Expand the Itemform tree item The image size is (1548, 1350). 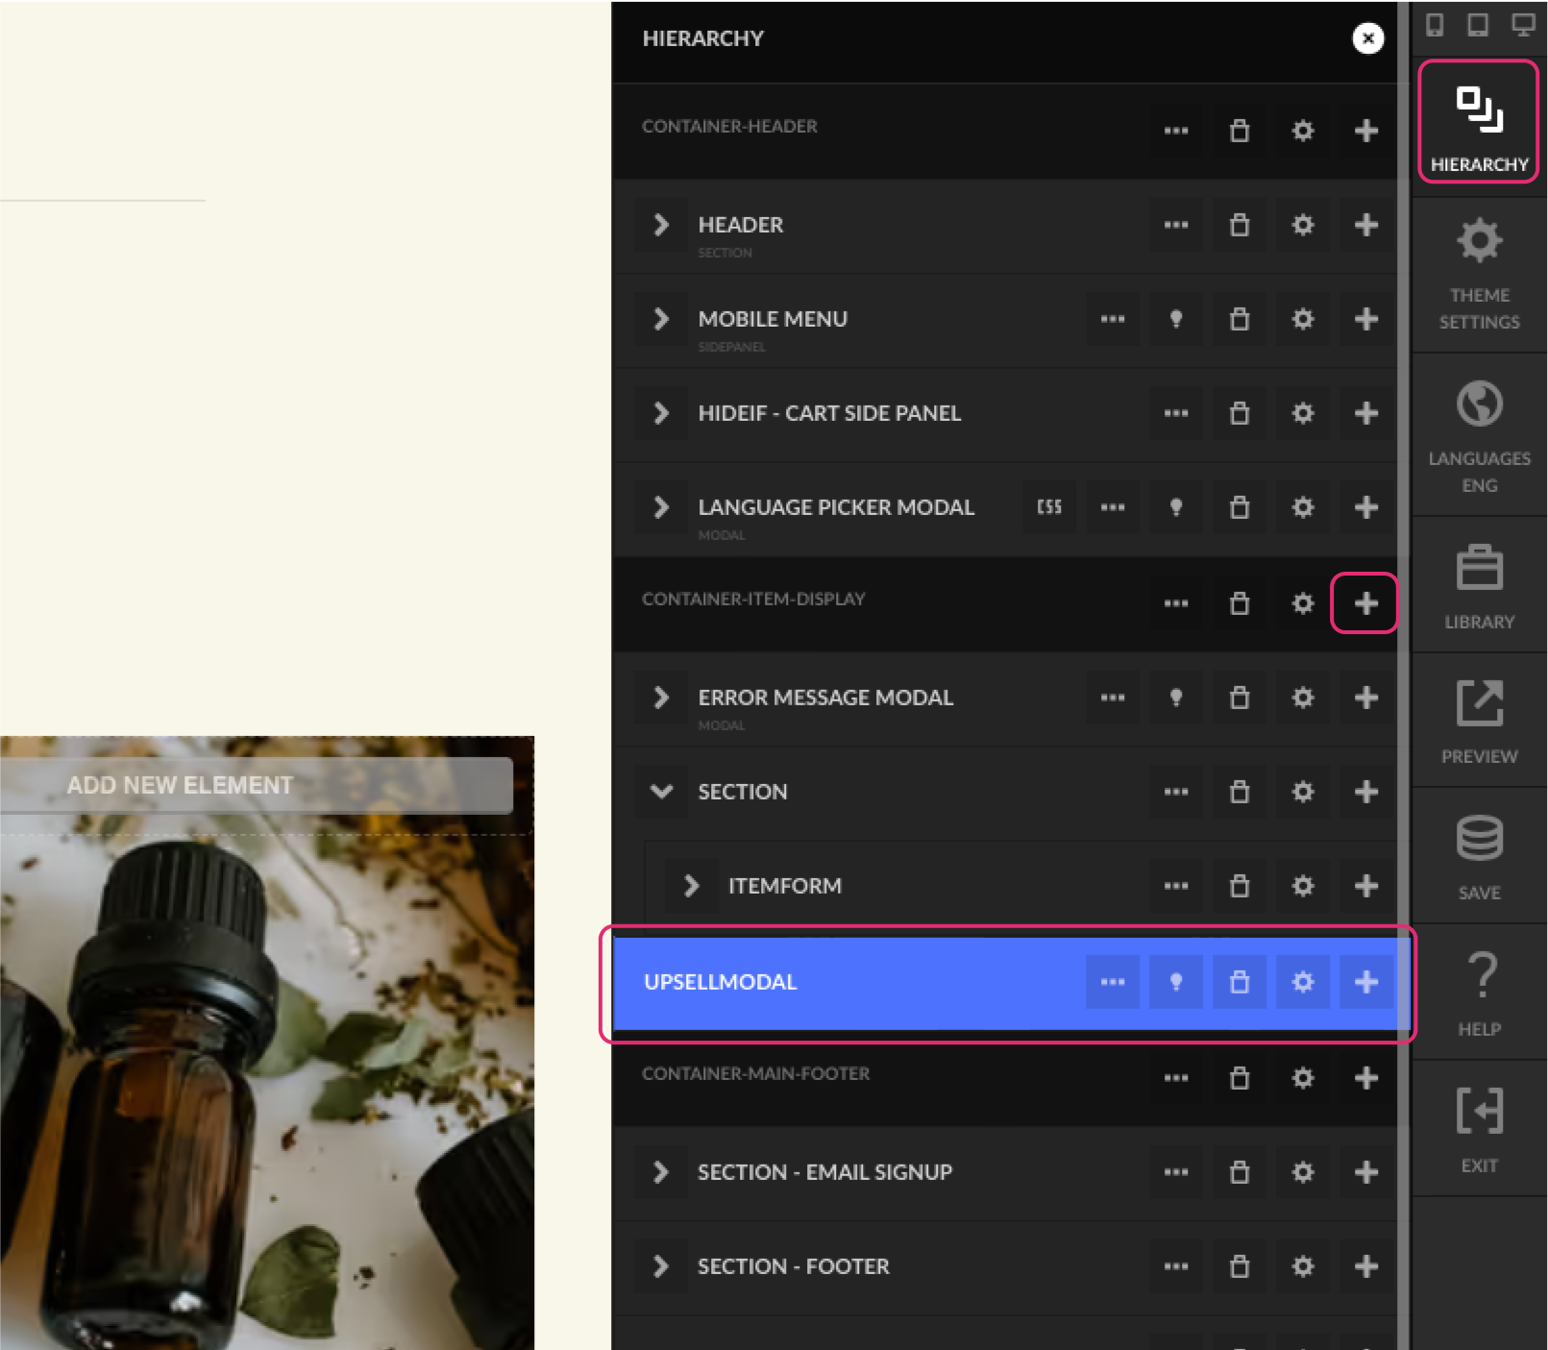[x=692, y=886]
